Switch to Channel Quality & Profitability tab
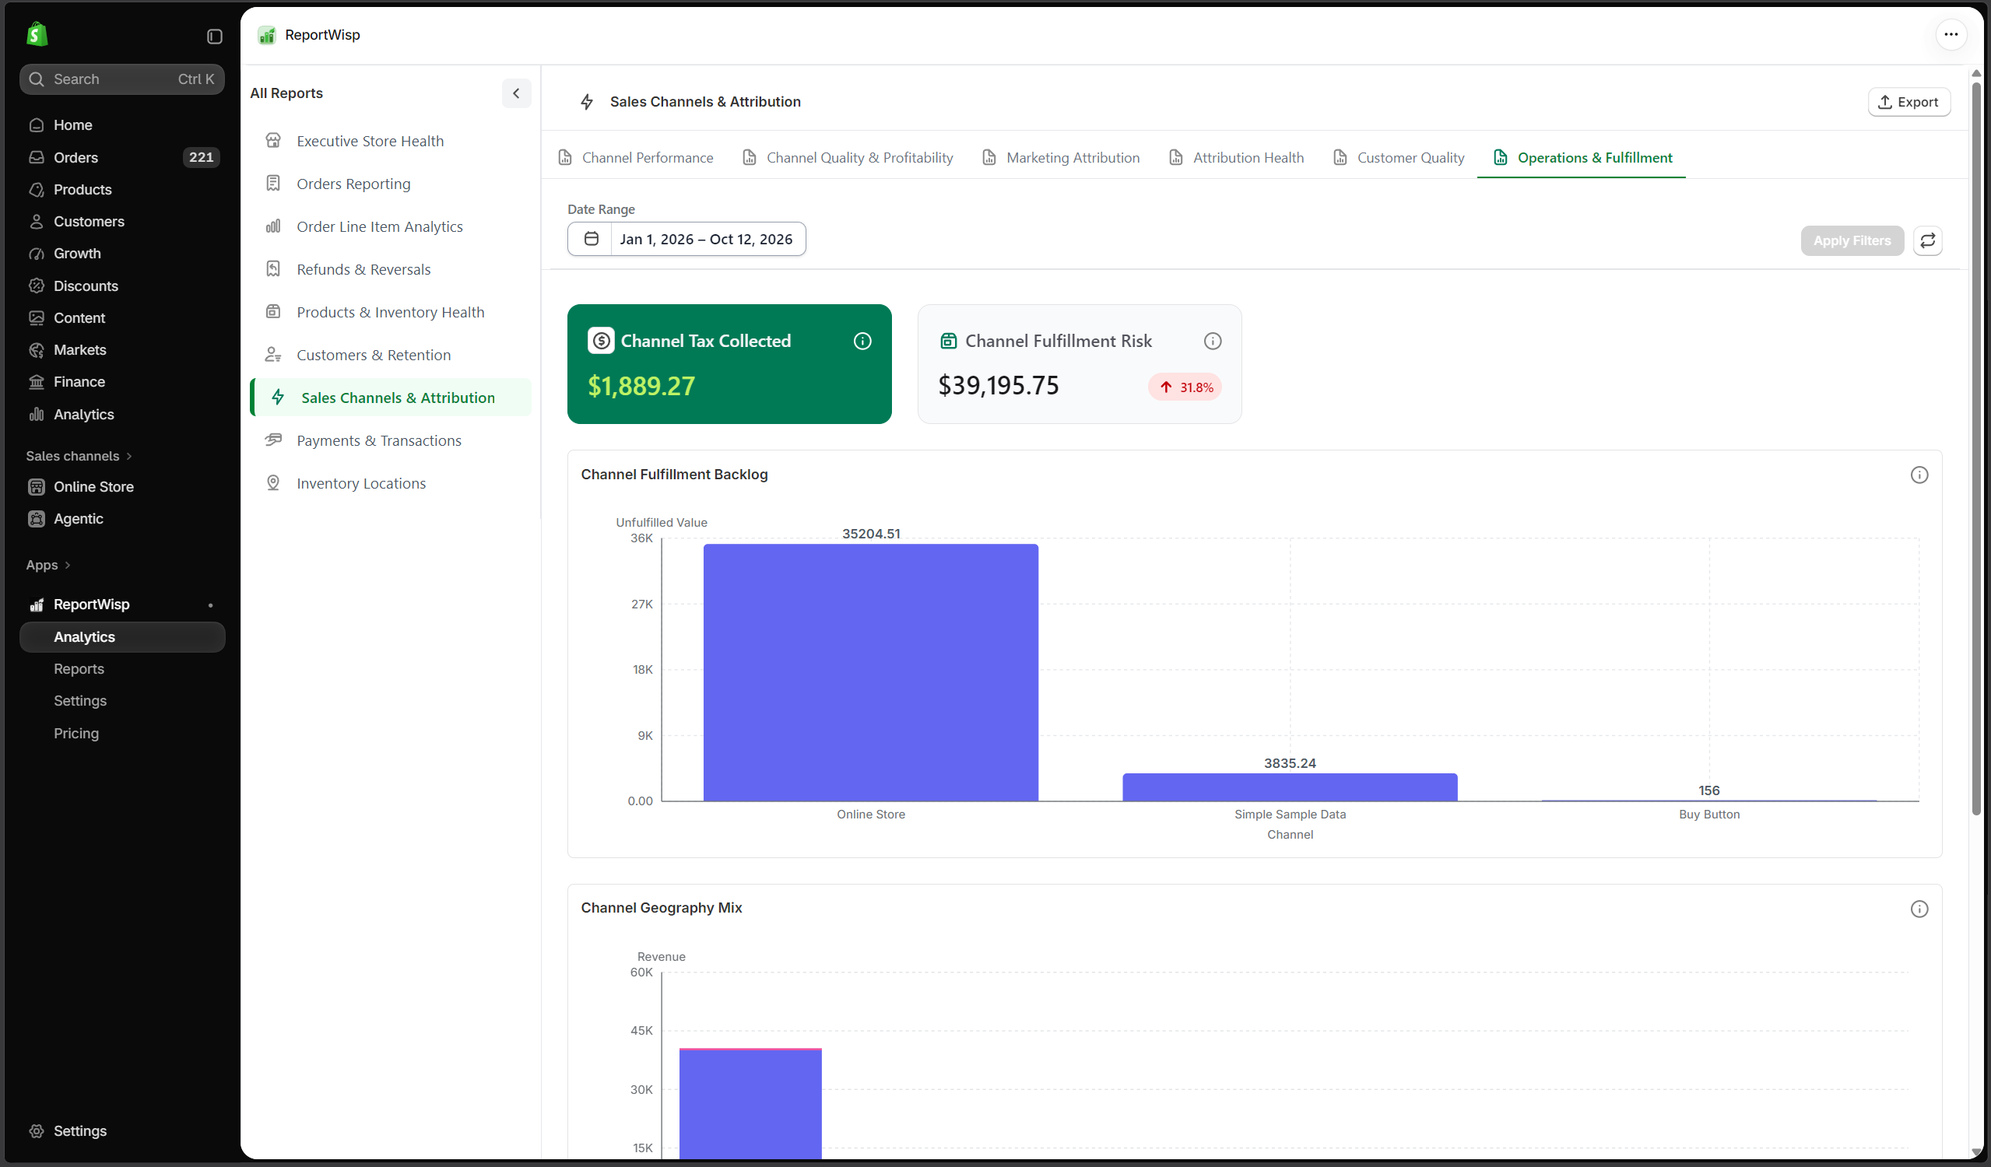 pos(847,158)
